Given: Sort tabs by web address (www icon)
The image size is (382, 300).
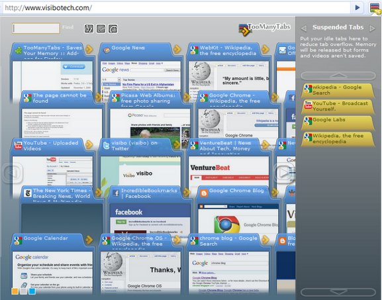Looking at the screenshot, I should (x=101, y=28).
